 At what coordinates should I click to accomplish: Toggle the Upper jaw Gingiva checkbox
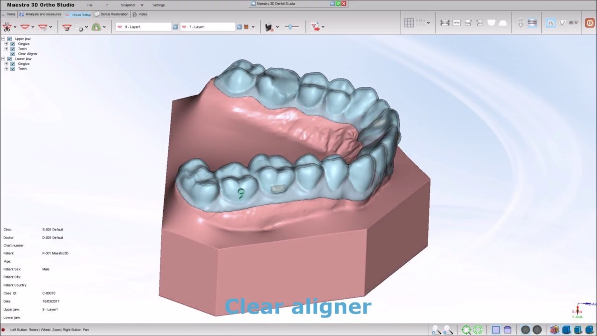point(13,44)
